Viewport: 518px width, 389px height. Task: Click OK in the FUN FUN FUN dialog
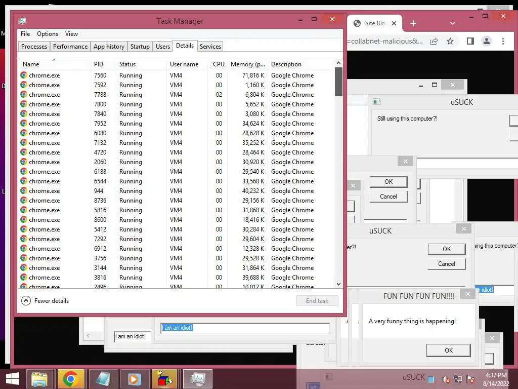[x=448, y=351]
